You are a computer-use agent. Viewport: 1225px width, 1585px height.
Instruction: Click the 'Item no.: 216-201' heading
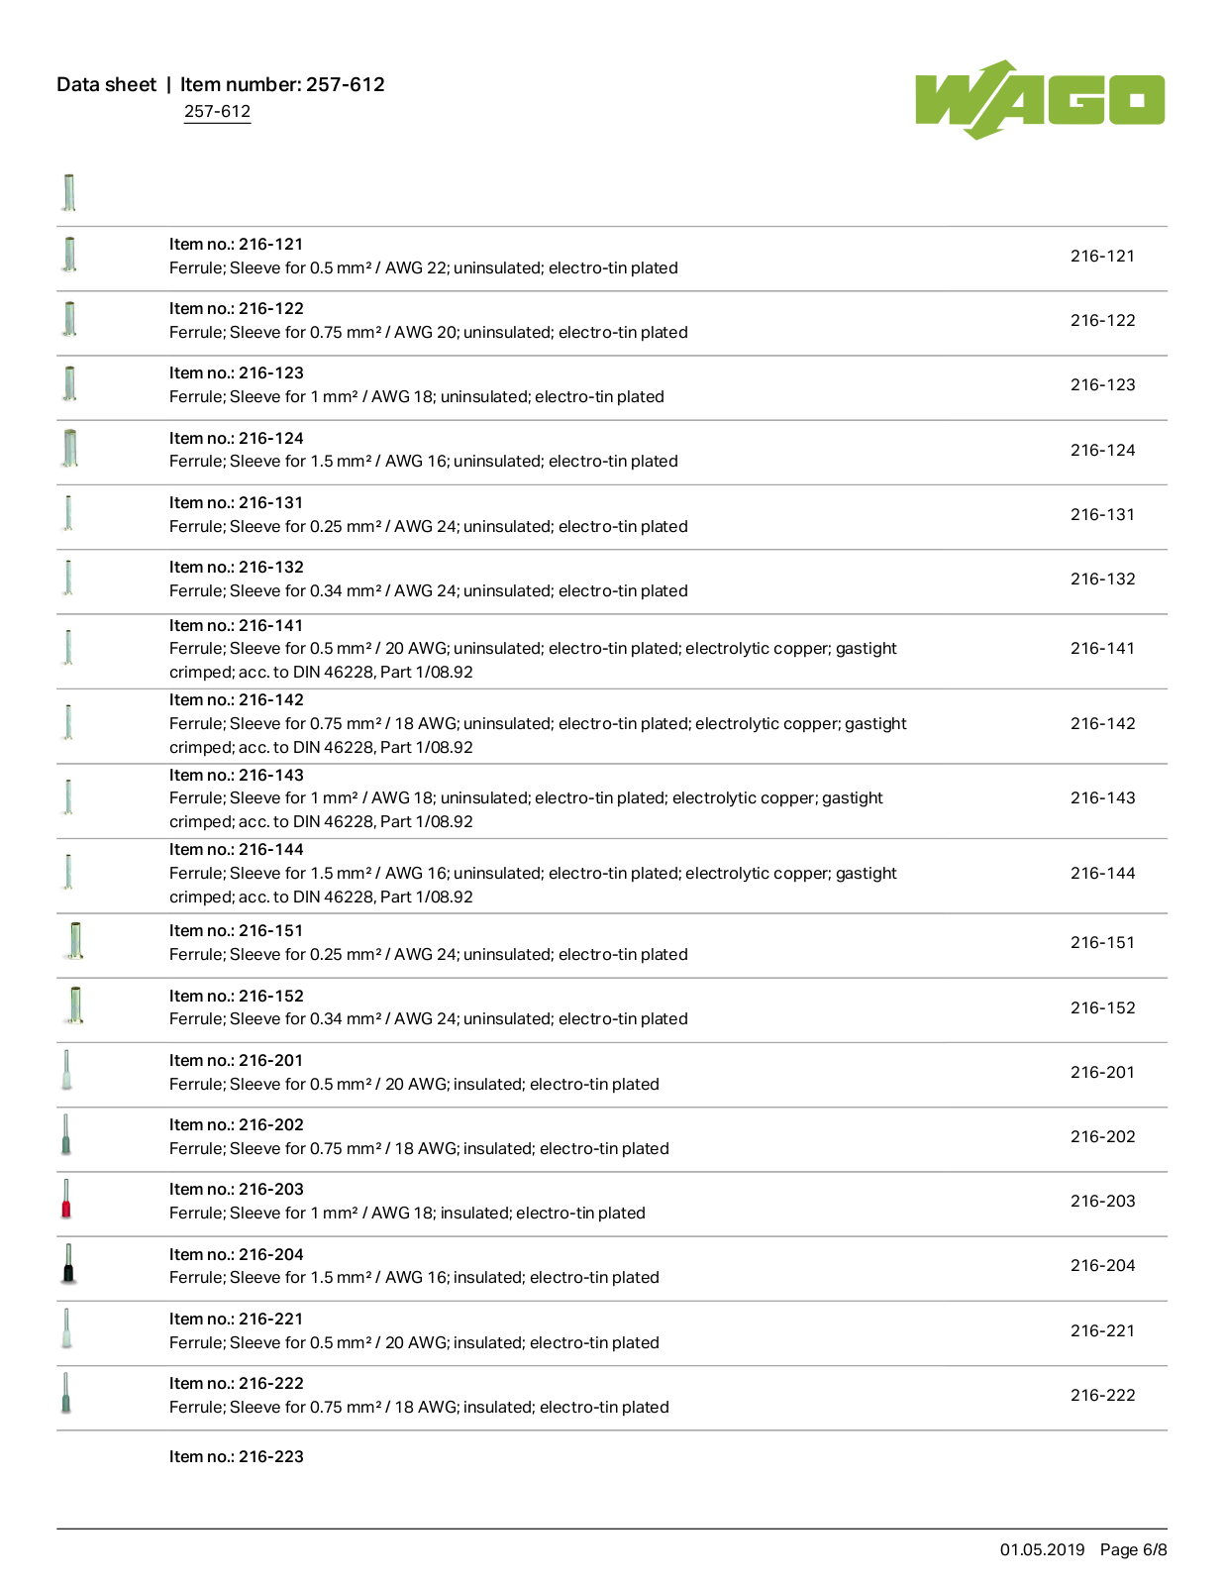pyautogui.click(x=237, y=1060)
